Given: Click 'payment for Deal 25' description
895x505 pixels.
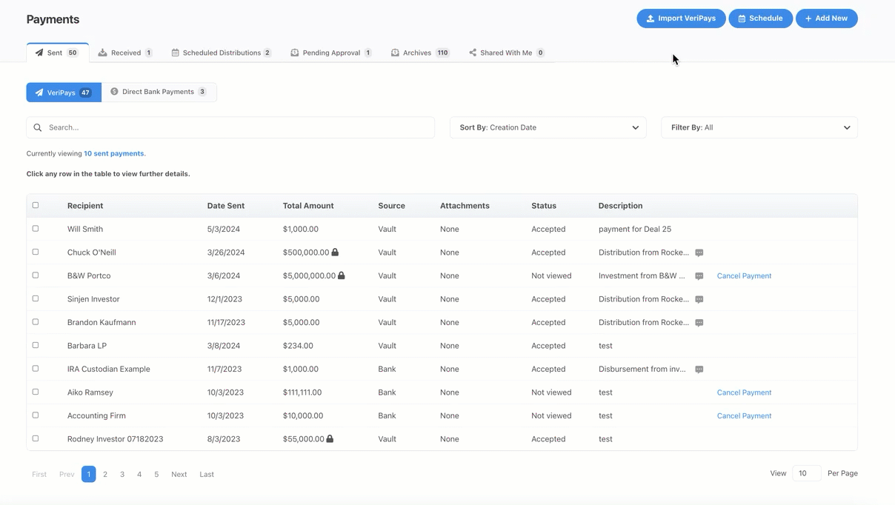Looking at the screenshot, I should click(x=635, y=229).
